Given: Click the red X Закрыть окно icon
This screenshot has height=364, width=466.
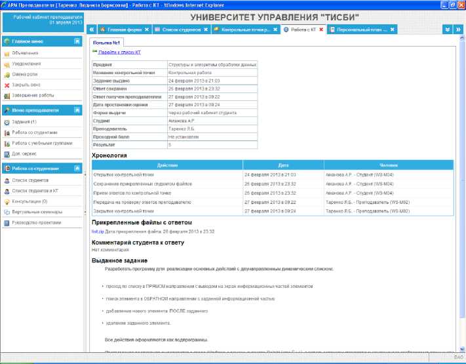Looking at the screenshot, I should pyautogui.click(x=7, y=85).
